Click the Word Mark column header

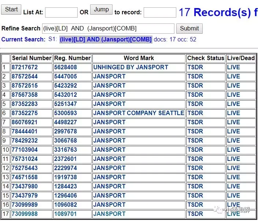[139, 58]
